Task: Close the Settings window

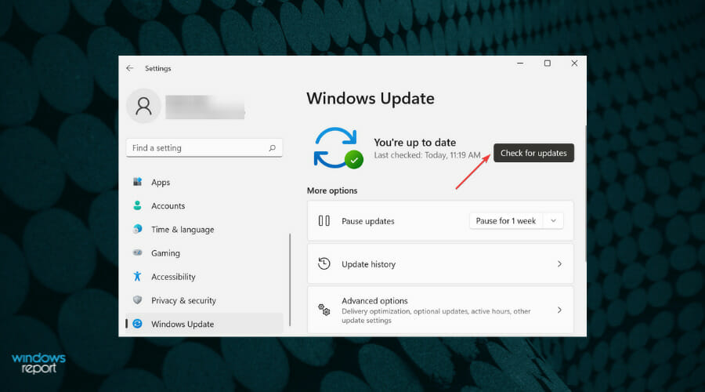Action: tap(574, 64)
